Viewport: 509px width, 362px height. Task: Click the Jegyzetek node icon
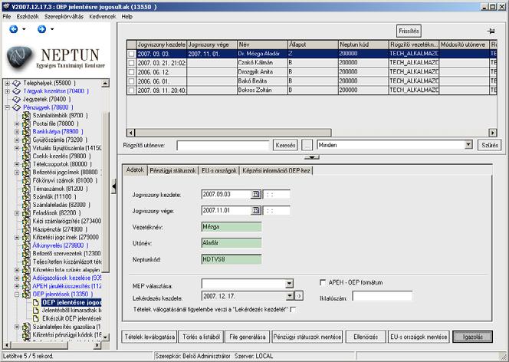(x=17, y=100)
